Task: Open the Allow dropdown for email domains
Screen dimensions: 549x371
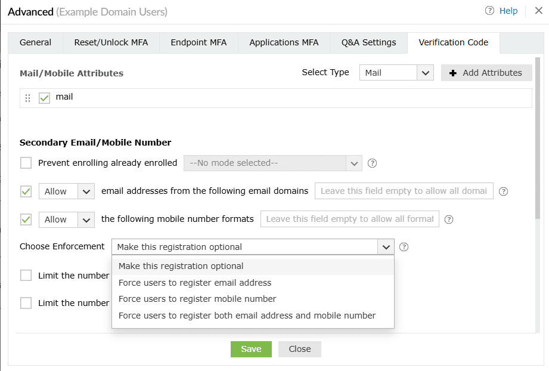Action: tap(66, 191)
